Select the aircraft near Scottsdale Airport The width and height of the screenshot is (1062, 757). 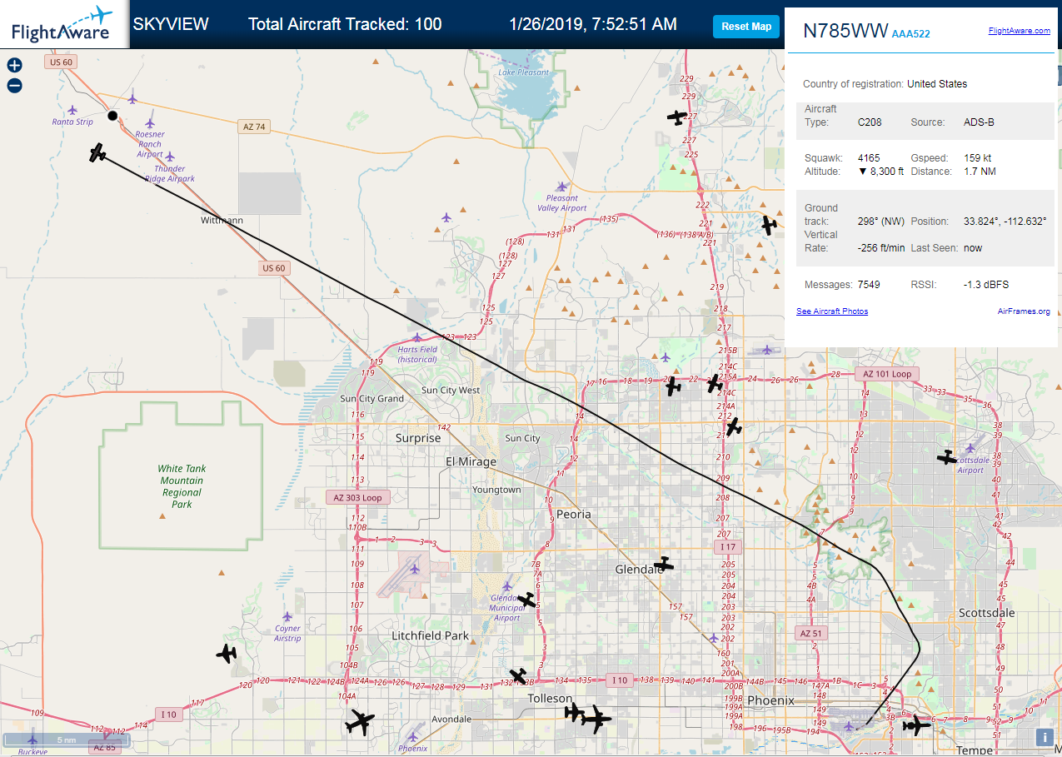point(947,456)
